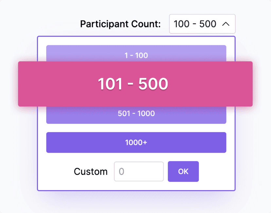Click the current participant count value
The height and width of the screenshot is (213, 271).
[195, 24]
